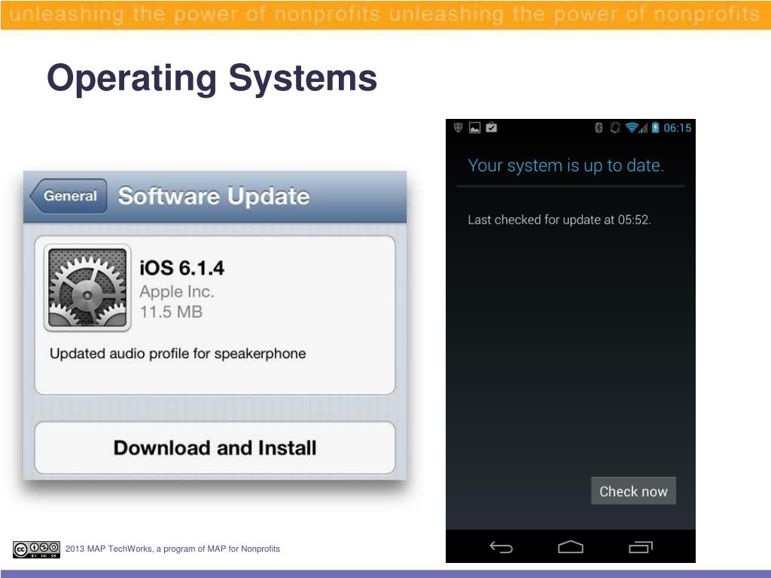This screenshot has width=771, height=578.
Task: Tap the shield notification icon
Action: (x=458, y=128)
